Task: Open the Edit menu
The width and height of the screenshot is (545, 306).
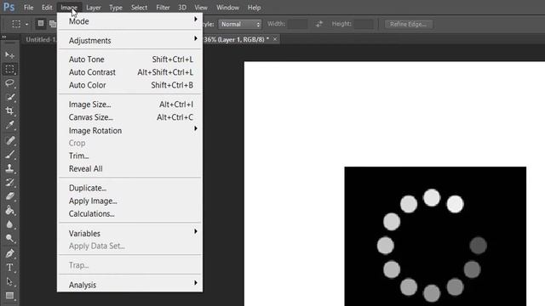Action: pyautogui.click(x=47, y=8)
